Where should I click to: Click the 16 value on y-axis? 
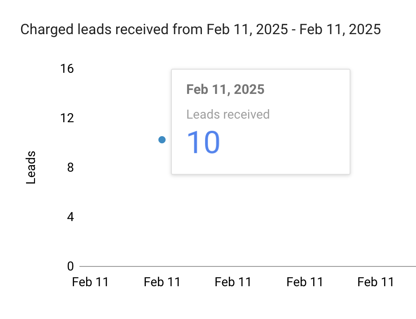click(x=67, y=69)
